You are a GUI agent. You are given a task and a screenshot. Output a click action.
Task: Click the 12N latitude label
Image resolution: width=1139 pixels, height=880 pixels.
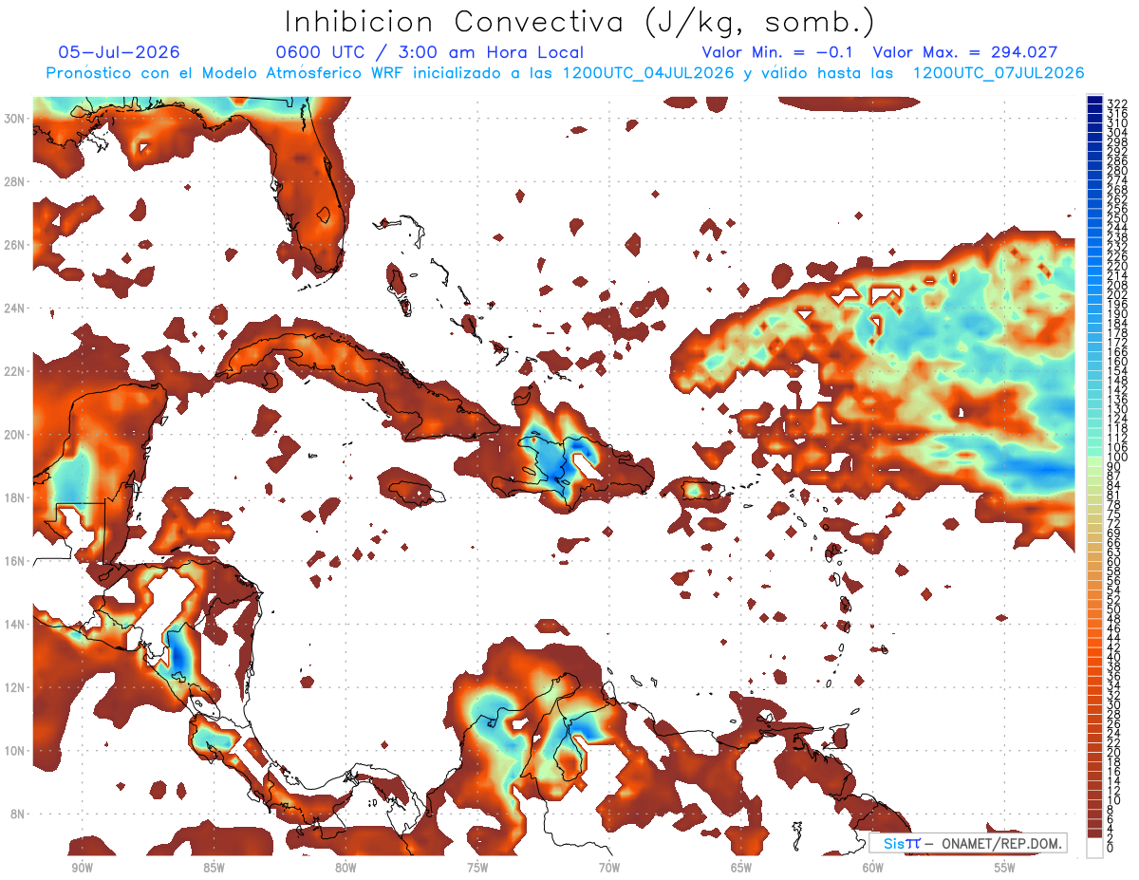pos(13,687)
